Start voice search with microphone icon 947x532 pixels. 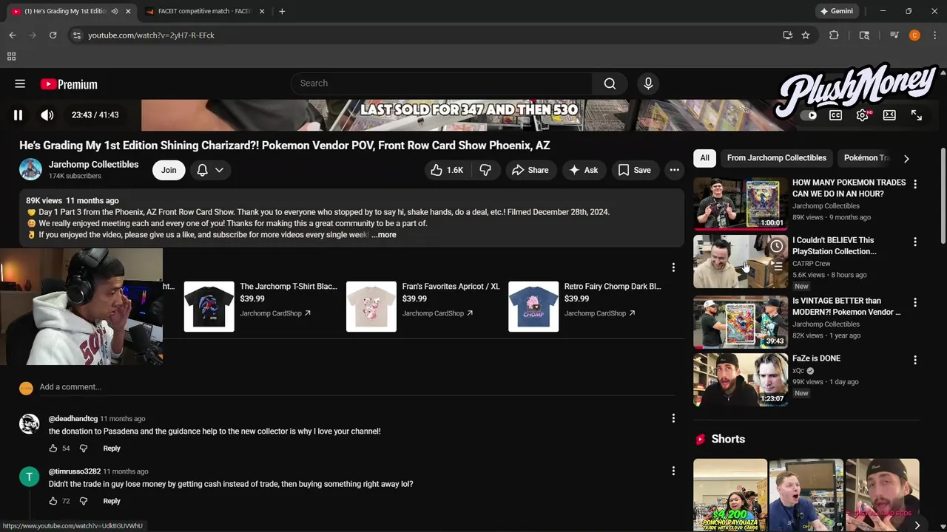point(648,83)
